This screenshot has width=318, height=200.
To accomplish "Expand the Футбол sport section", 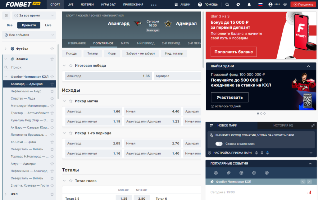I will click(6, 49).
